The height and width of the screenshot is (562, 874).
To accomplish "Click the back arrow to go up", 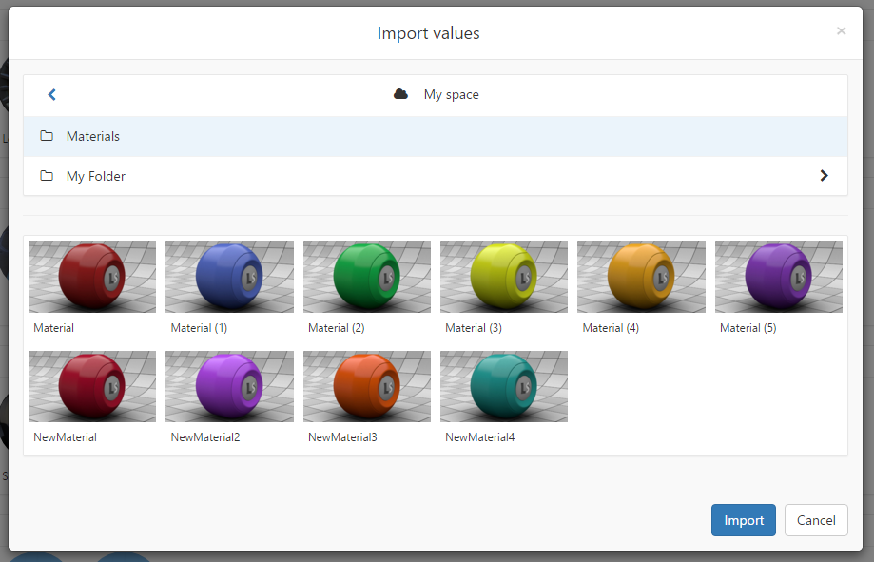I will [51, 94].
